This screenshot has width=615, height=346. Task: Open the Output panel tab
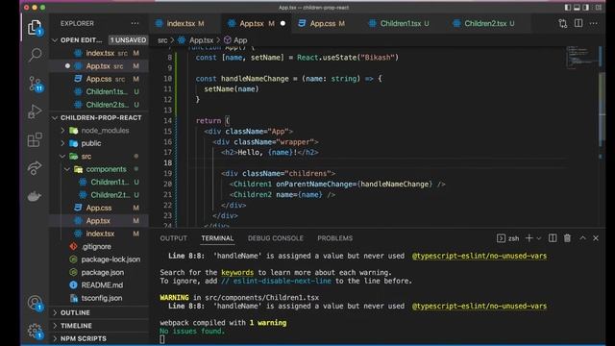click(173, 238)
